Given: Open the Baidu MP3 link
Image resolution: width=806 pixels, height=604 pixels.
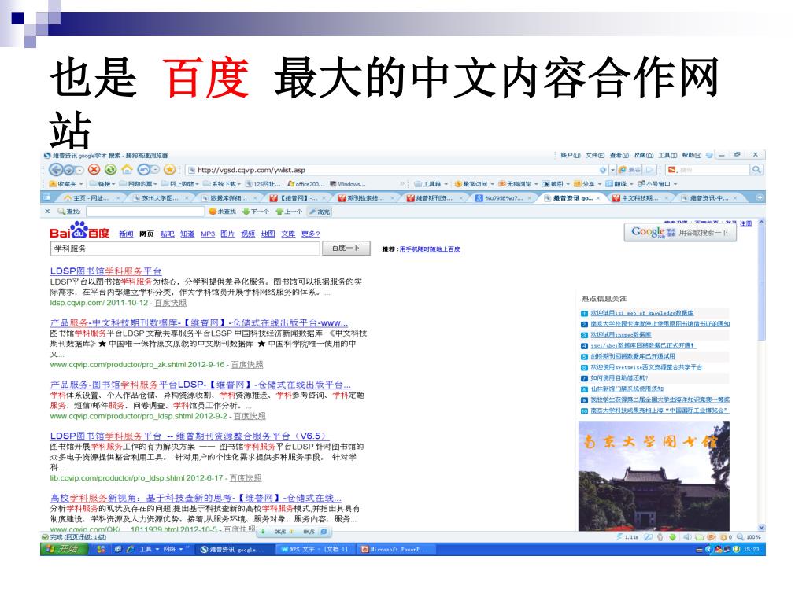Looking at the screenshot, I should 208,234.
